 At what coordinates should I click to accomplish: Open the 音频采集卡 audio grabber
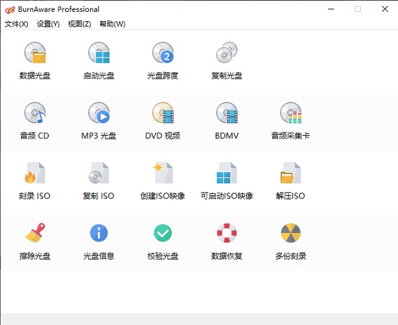click(x=291, y=114)
